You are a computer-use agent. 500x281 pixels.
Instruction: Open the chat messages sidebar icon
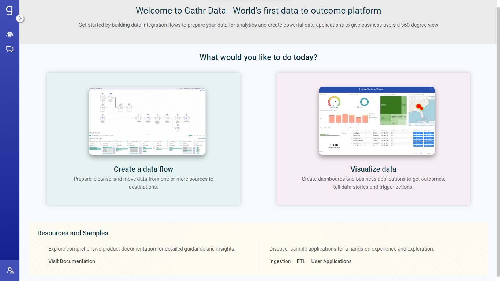[10, 49]
